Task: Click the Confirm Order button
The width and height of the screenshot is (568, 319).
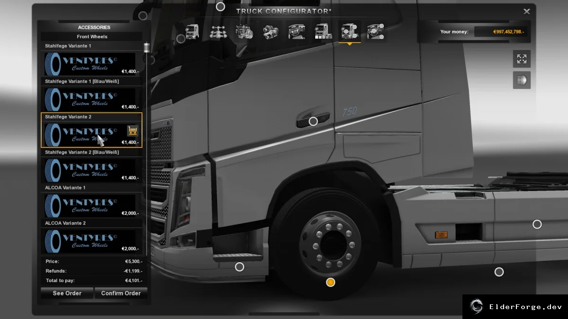Action: pyautogui.click(x=121, y=293)
